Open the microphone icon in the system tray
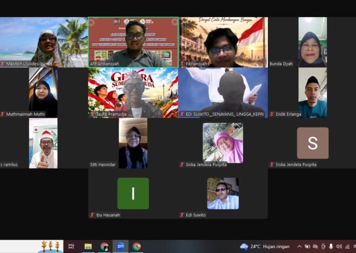Screen dimensions: 356x253 (331, 247)
